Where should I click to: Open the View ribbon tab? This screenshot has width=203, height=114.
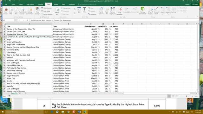[63, 4]
